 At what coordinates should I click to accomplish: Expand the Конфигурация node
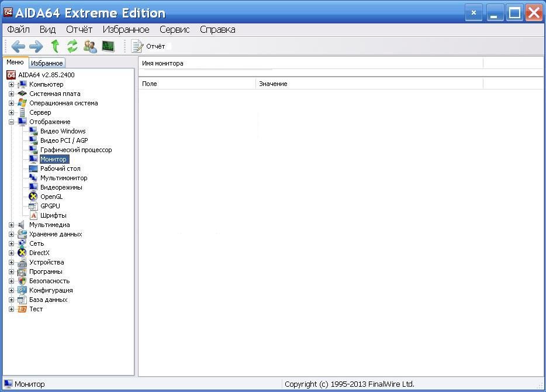pyautogui.click(x=11, y=291)
